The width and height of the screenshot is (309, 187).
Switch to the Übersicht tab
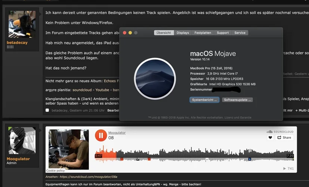point(164,33)
